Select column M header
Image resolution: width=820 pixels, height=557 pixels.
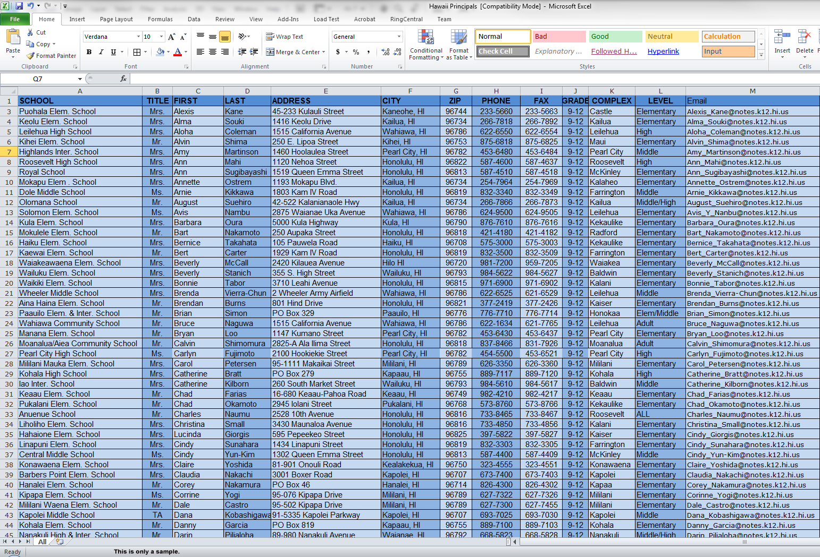click(x=752, y=91)
